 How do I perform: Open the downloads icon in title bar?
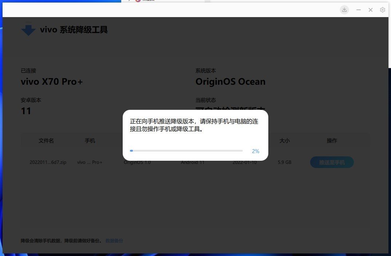(344, 10)
